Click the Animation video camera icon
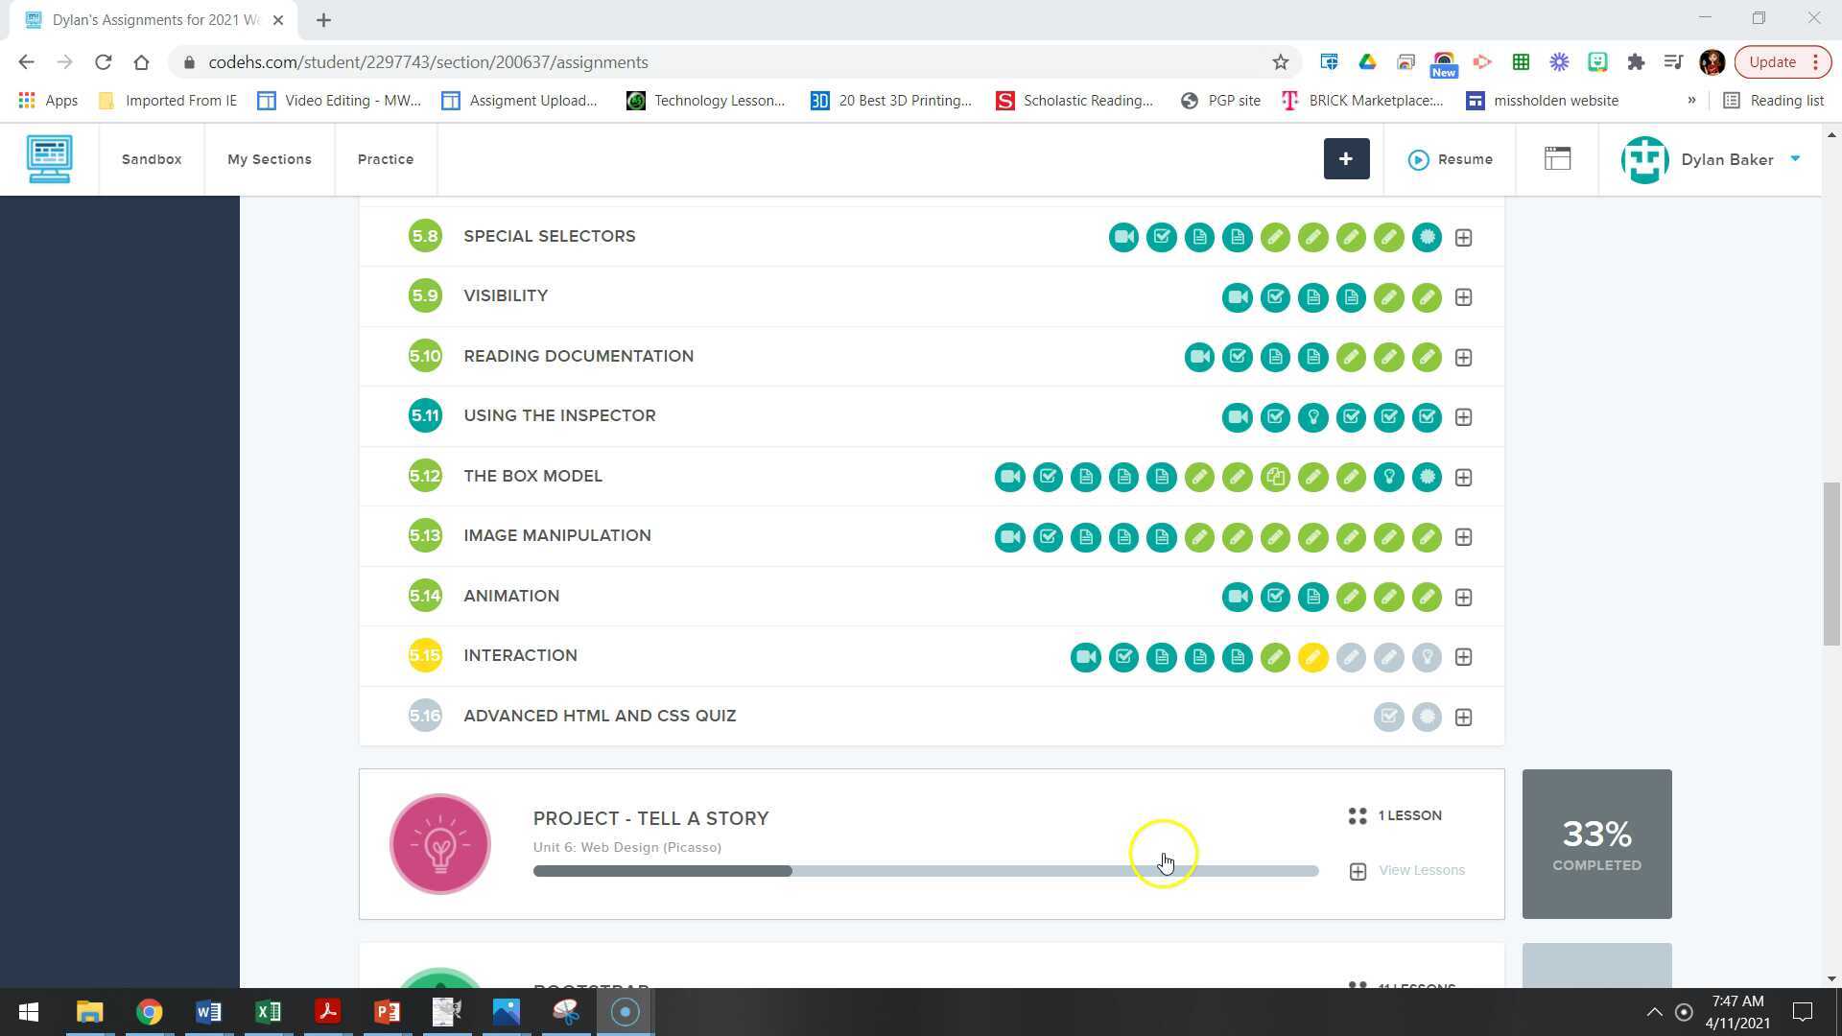The width and height of the screenshot is (1842, 1036). tap(1237, 597)
